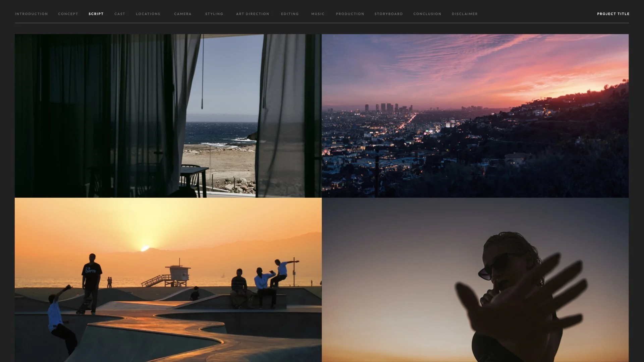Open the Disclaimer section
This screenshot has height=362, width=644.
pyautogui.click(x=465, y=14)
